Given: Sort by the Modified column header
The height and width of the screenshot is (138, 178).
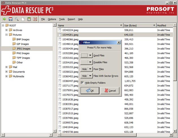Looking at the screenshot, I should point(165,25).
